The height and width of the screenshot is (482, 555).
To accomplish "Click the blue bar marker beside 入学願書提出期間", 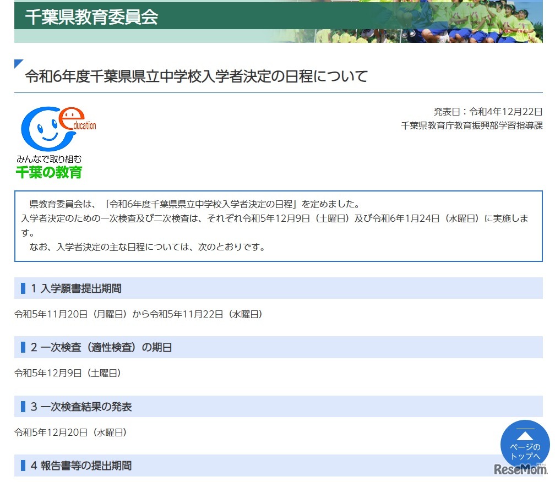I will pos(23,288).
